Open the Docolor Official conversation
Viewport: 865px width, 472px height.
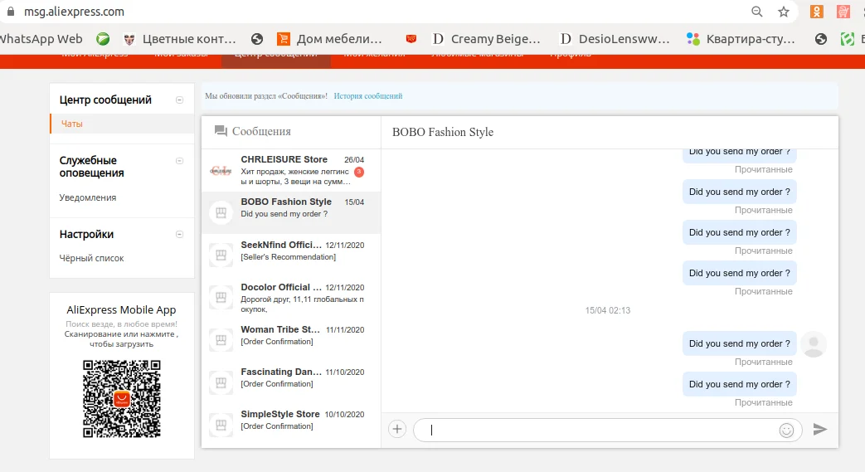[291, 298]
